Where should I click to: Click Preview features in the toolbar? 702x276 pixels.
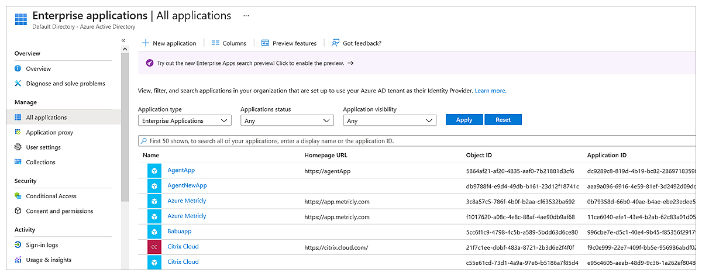[x=289, y=43]
